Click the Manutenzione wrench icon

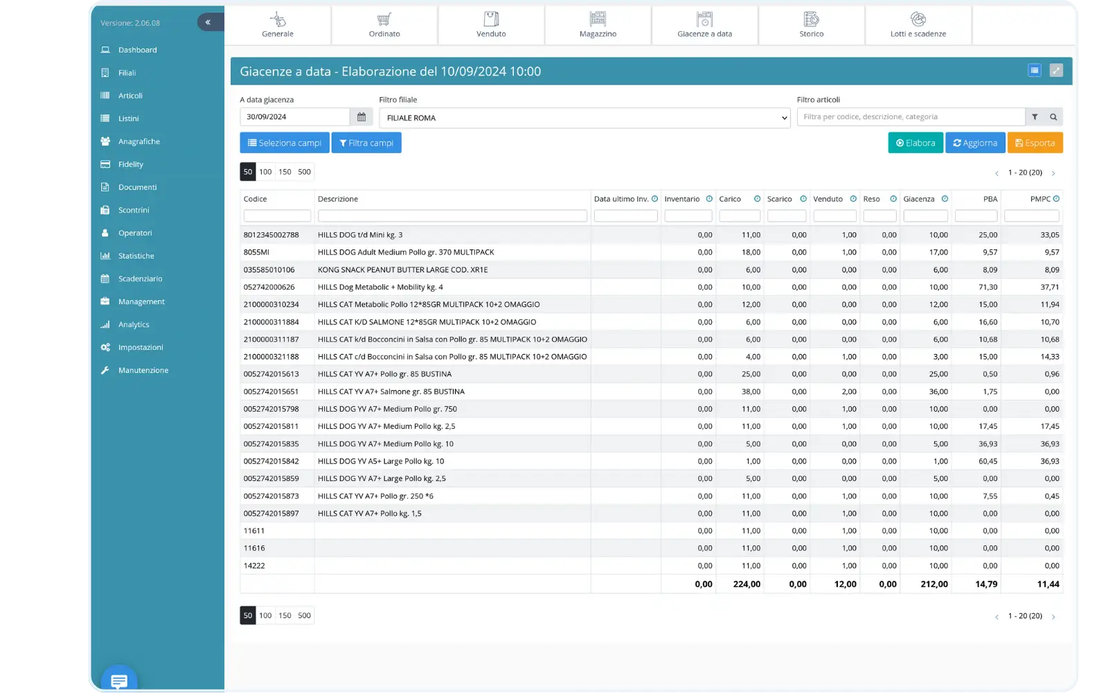(x=105, y=370)
